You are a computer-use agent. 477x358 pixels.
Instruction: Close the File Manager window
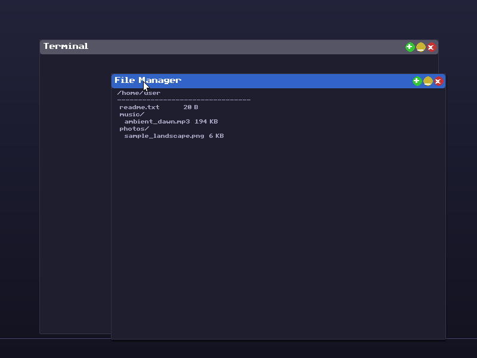click(438, 81)
